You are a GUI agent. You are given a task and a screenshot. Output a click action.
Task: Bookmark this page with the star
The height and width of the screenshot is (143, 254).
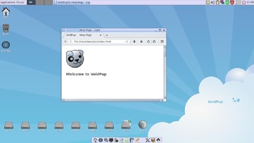point(148,42)
